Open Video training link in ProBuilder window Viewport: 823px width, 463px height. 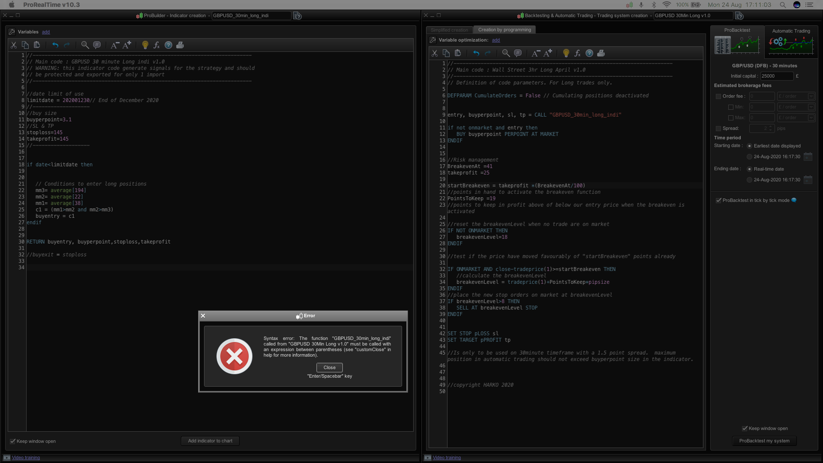click(26, 458)
